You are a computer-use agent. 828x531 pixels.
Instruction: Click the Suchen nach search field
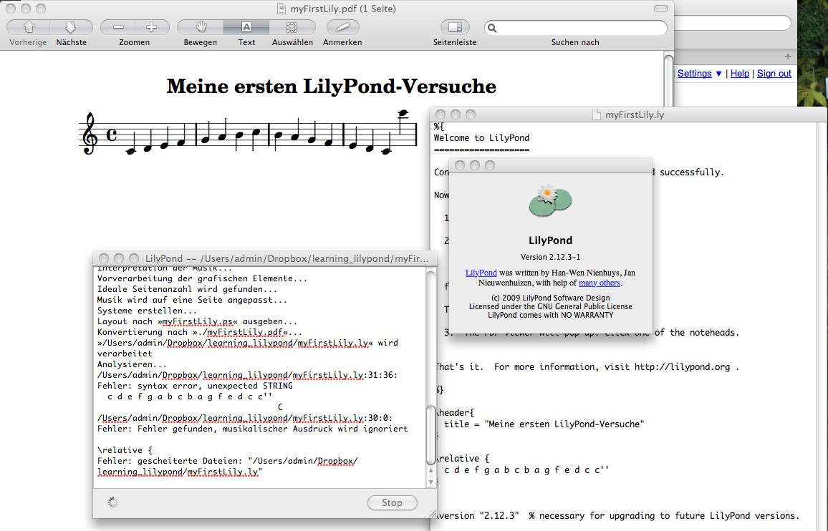point(576,28)
